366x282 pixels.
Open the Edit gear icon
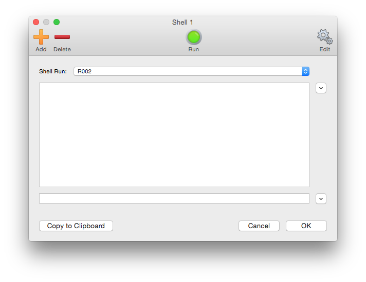(325, 36)
